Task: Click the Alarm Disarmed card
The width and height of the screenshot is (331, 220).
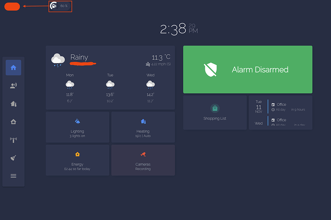Action: (x=248, y=69)
